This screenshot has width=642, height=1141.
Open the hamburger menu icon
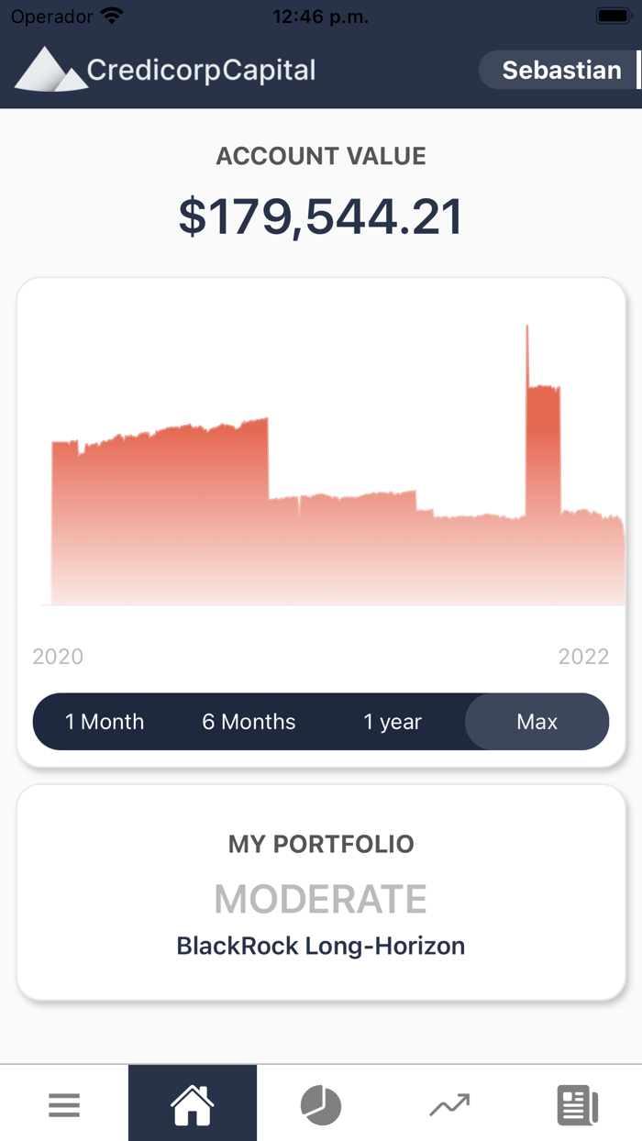[63, 1104]
